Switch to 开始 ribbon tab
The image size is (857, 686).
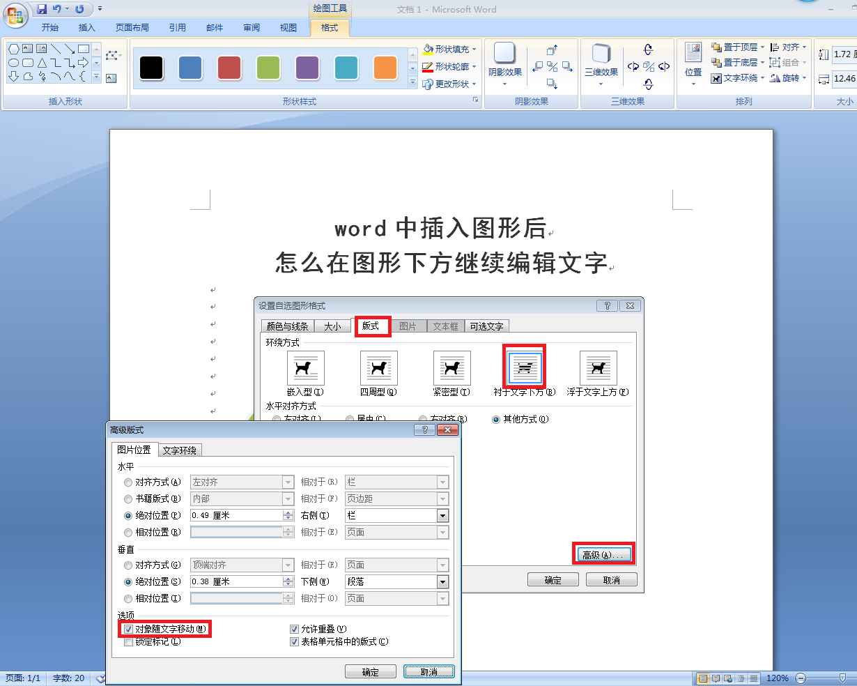(x=50, y=28)
